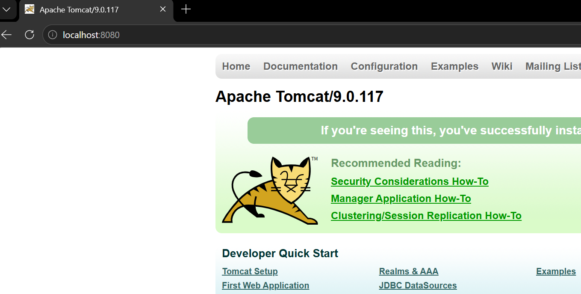Open the Documentation navigation item

(x=301, y=66)
